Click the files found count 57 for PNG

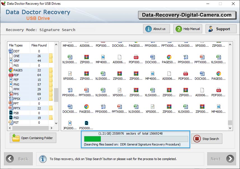(39, 84)
